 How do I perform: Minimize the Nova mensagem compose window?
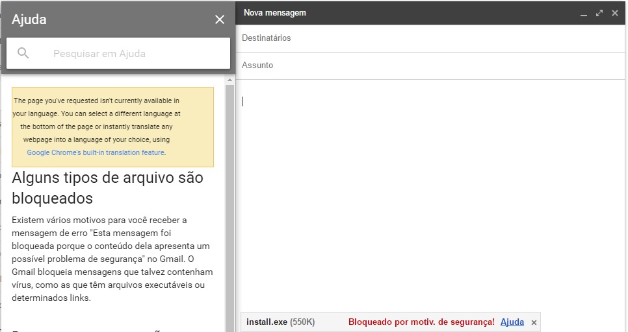click(x=583, y=13)
